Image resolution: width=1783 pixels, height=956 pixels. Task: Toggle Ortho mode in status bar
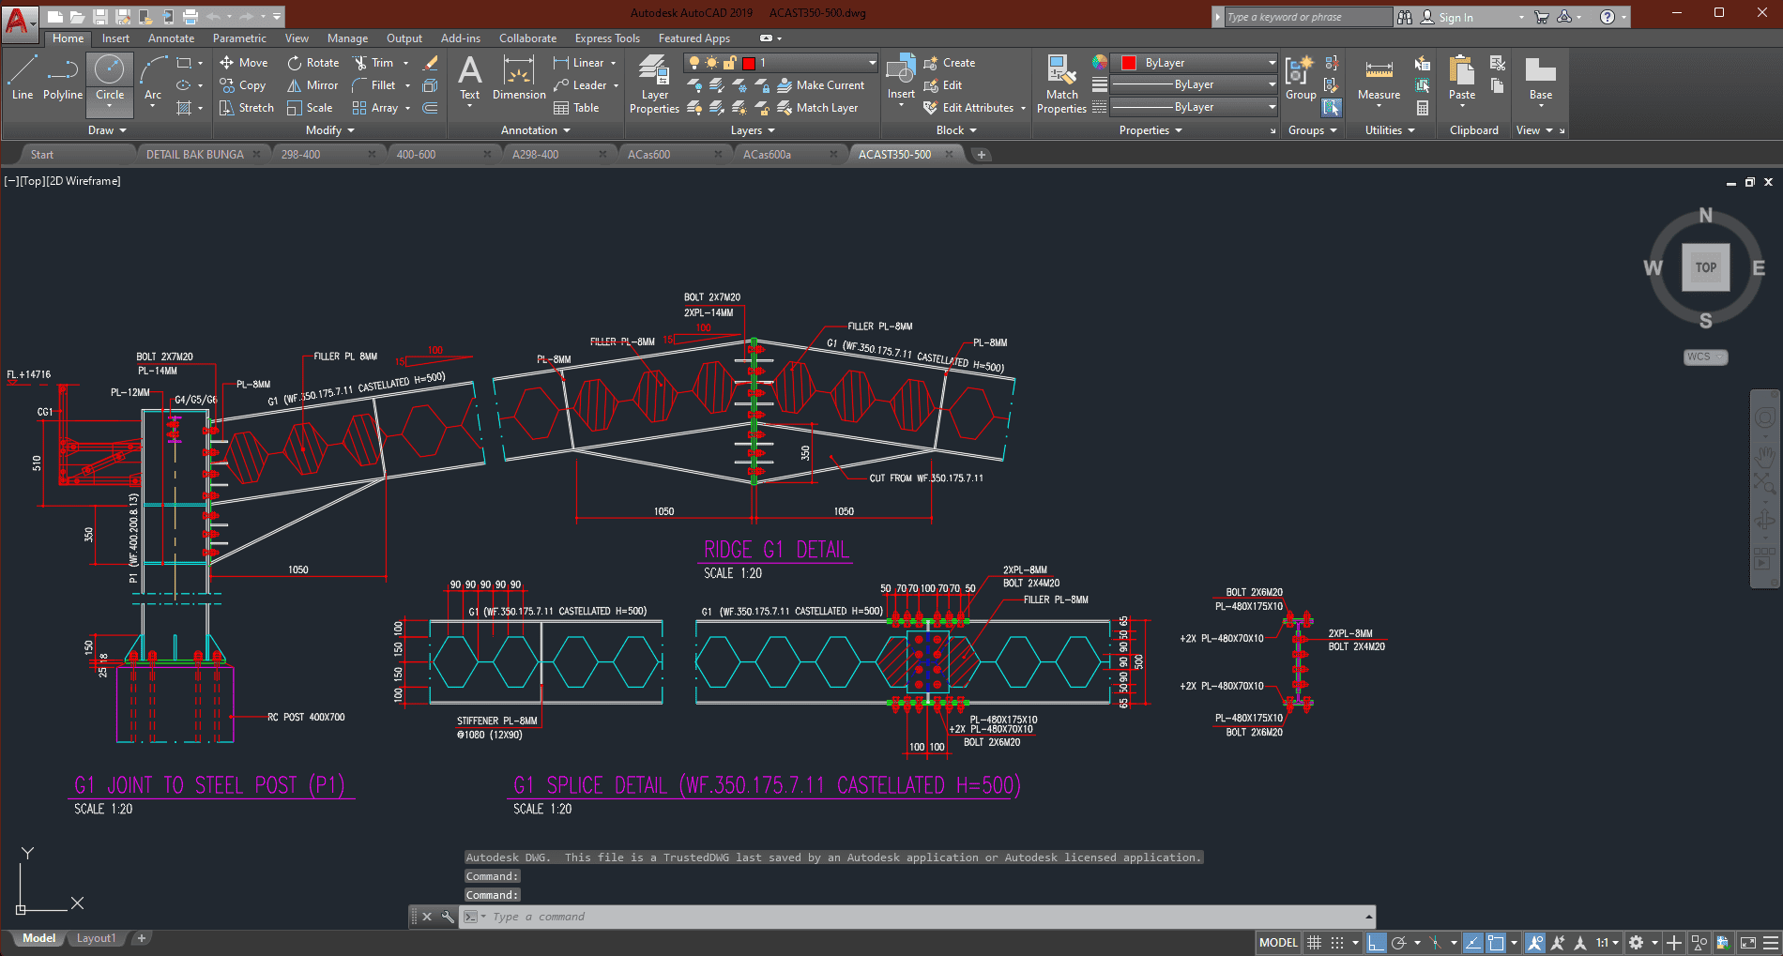coord(1377,943)
